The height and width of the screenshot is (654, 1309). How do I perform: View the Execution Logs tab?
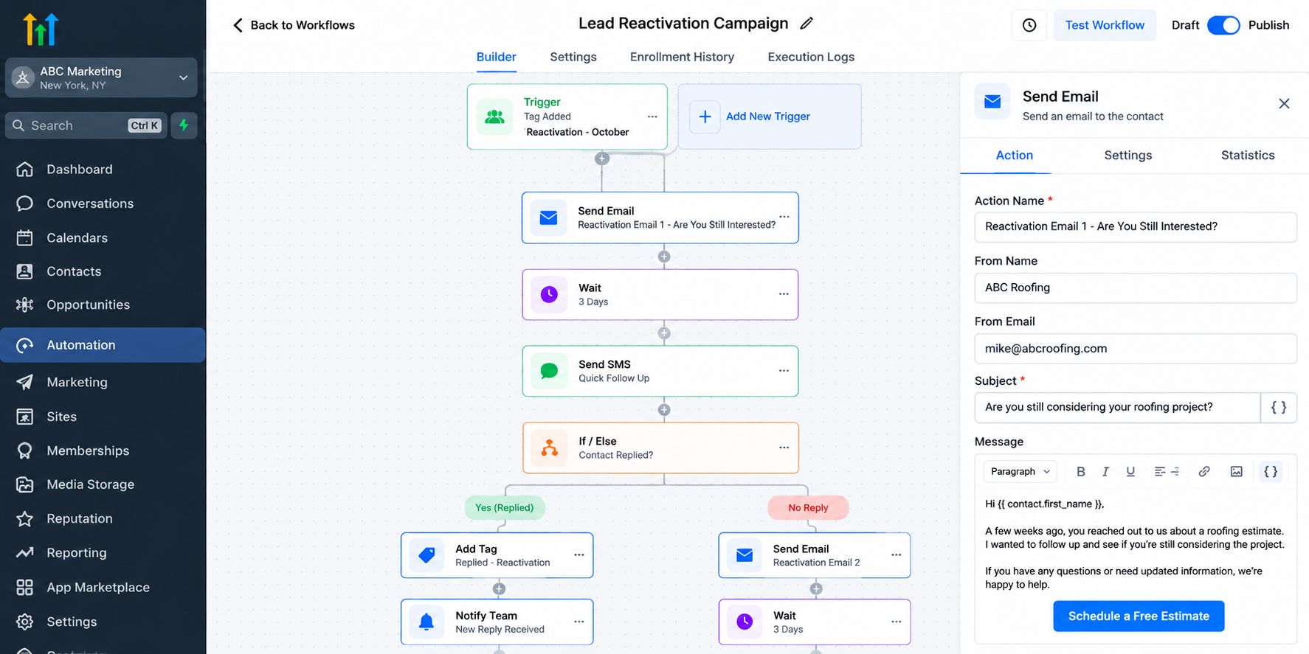pos(811,57)
